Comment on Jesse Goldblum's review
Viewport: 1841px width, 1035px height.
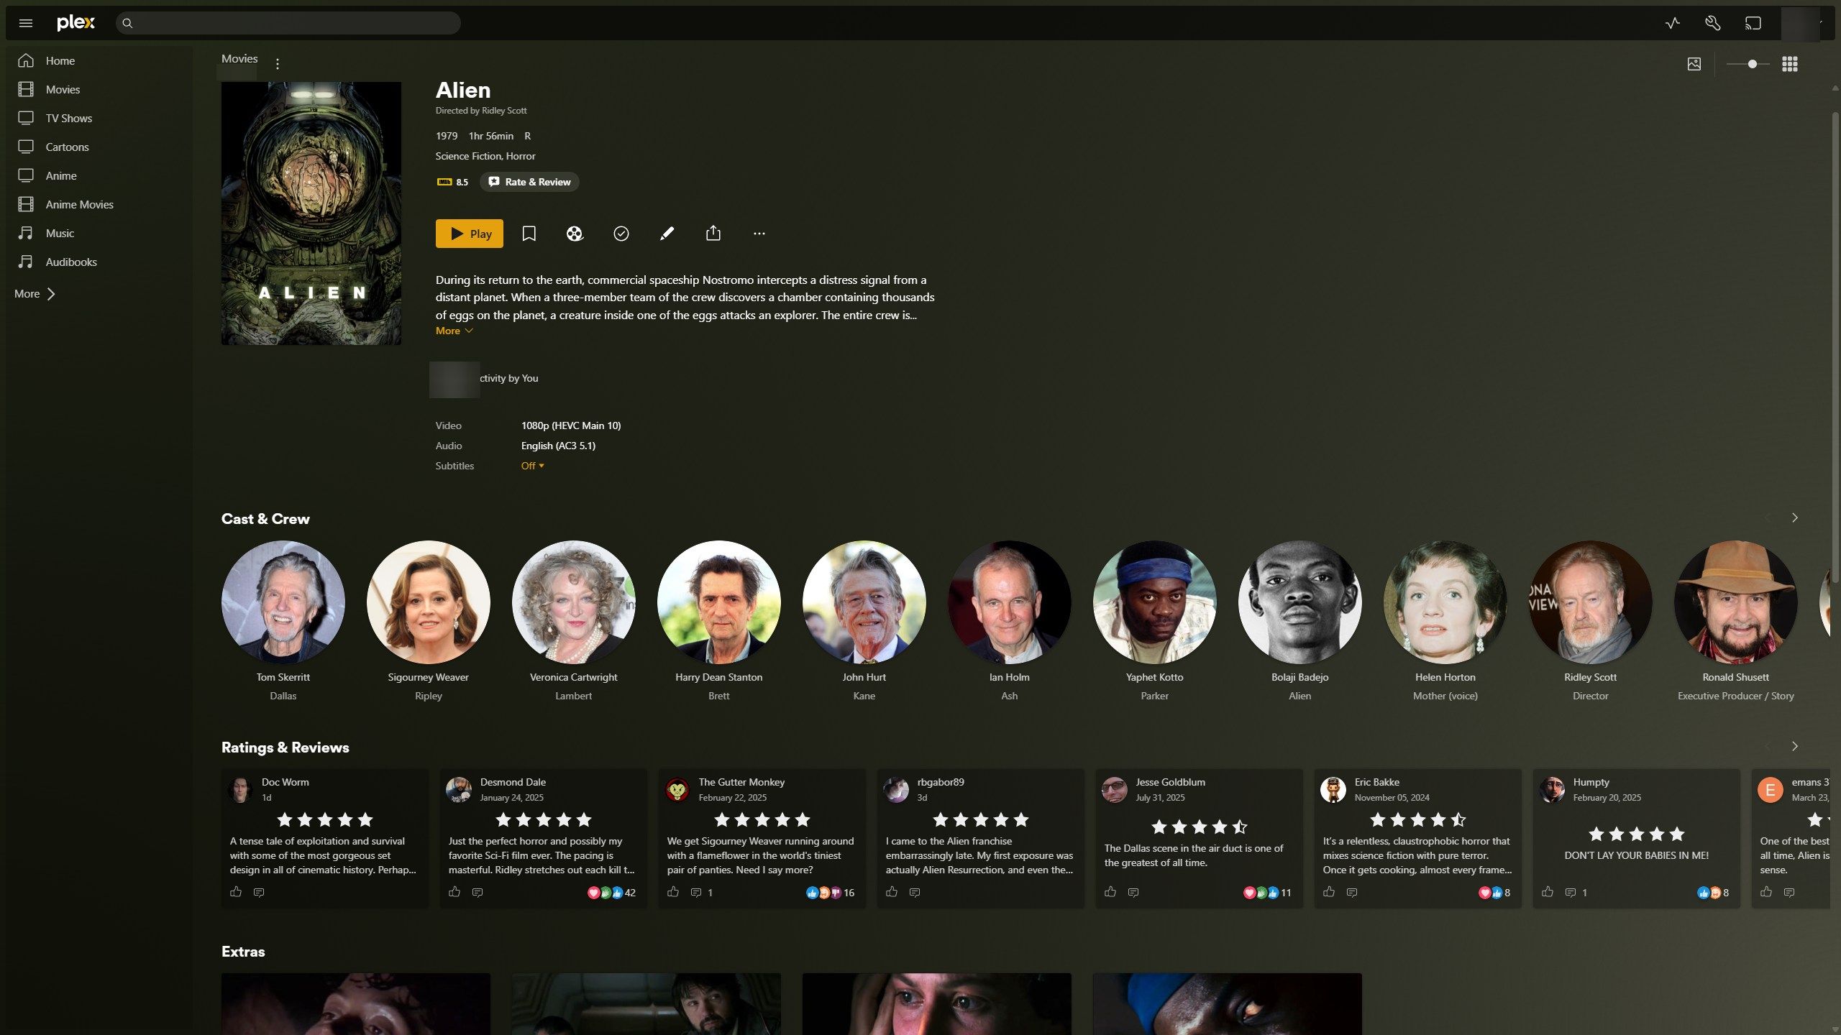tap(1133, 893)
